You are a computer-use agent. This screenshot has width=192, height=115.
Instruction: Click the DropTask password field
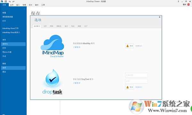[x=136, y=81]
